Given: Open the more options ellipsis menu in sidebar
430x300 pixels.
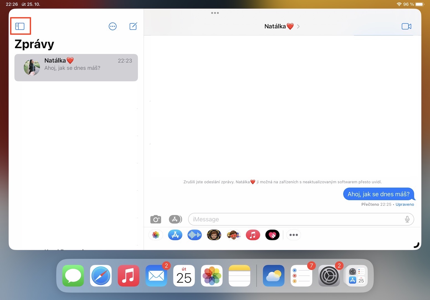Looking at the screenshot, I should pyautogui.click(x=112, y=26).
